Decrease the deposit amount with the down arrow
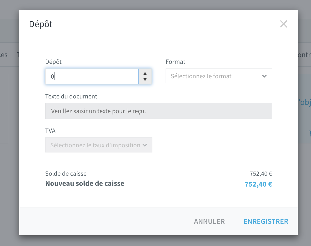 pos(145,80)
